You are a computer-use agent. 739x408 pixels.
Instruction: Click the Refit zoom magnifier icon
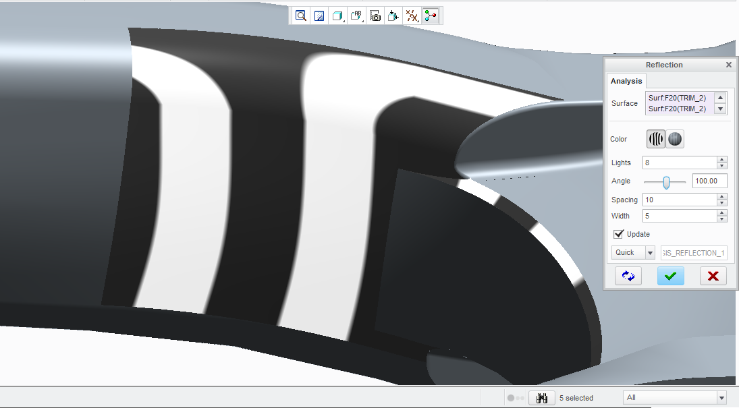click(301, 16)
